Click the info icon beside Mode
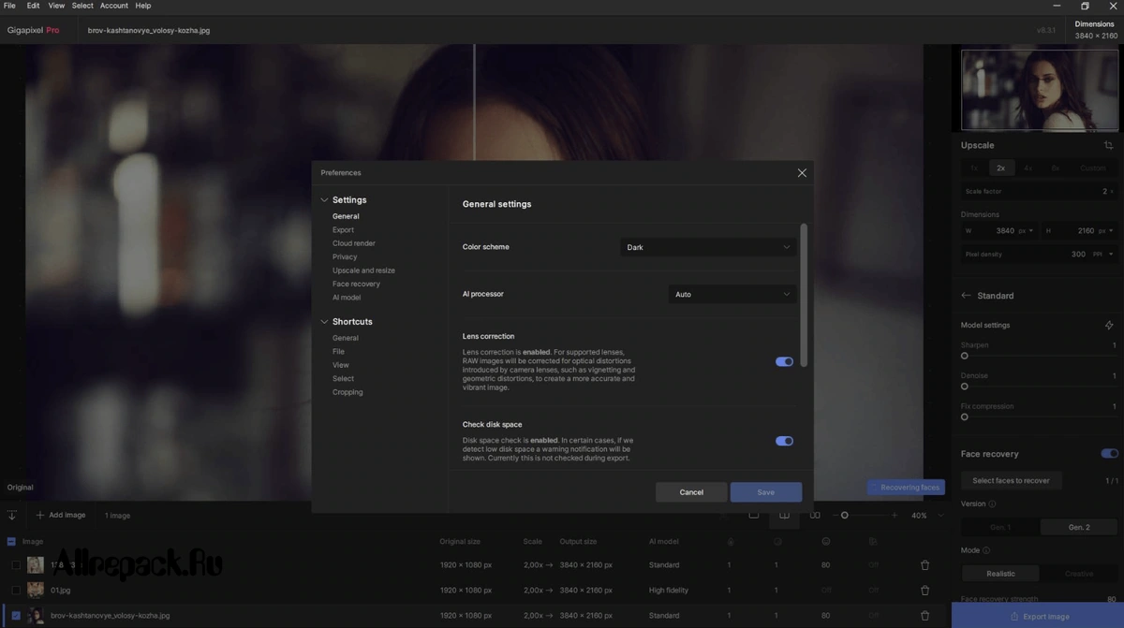The width and height of the screenshot is (1124, 628). click(986, 550)
